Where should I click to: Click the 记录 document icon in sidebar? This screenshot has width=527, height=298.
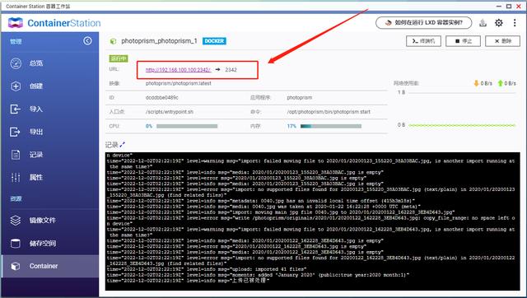(16, 155)
